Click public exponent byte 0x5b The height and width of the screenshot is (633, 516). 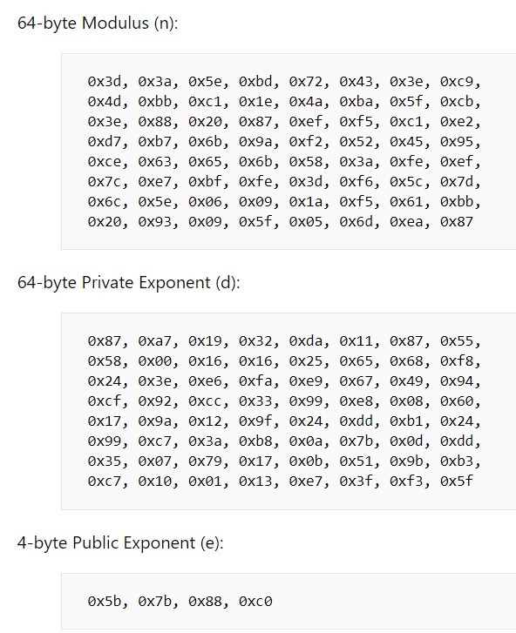click(105, 602)
